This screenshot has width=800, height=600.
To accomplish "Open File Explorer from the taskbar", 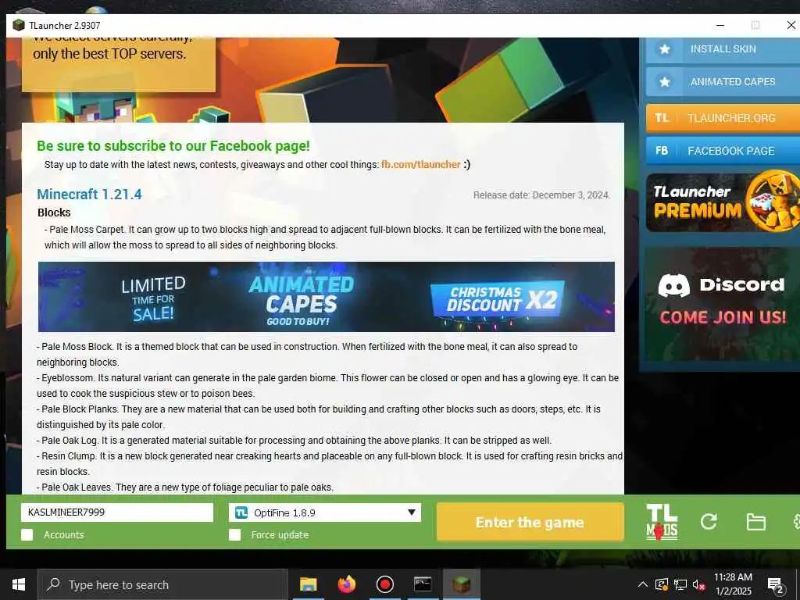I will click(308, 584).
